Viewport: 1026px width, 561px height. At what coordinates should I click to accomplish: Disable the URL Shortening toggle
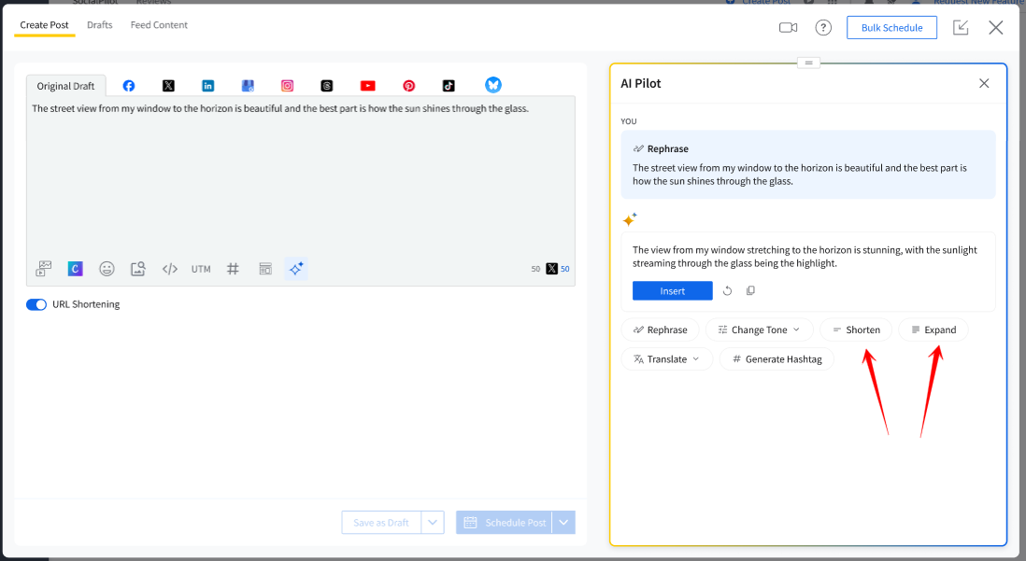[x=36, y=304]
